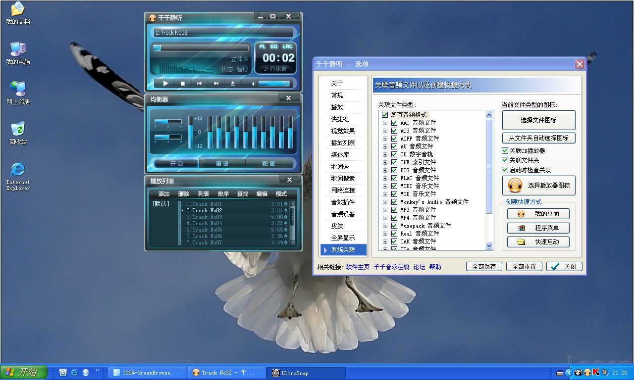Click the play button in the TTPlayer window
The image size is (634, 380).
(x=165, y=84)
